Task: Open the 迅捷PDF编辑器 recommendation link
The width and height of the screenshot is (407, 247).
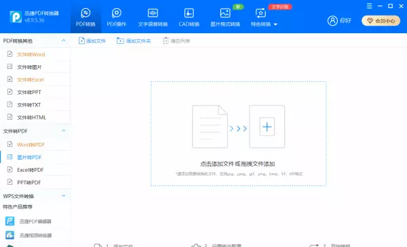Action: [x=35, y=221]
